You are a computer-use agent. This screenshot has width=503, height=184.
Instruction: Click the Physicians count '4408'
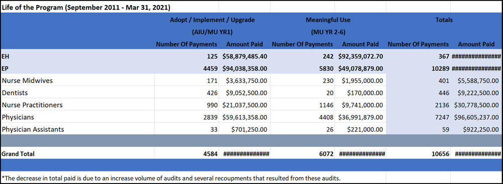(326, 117)
